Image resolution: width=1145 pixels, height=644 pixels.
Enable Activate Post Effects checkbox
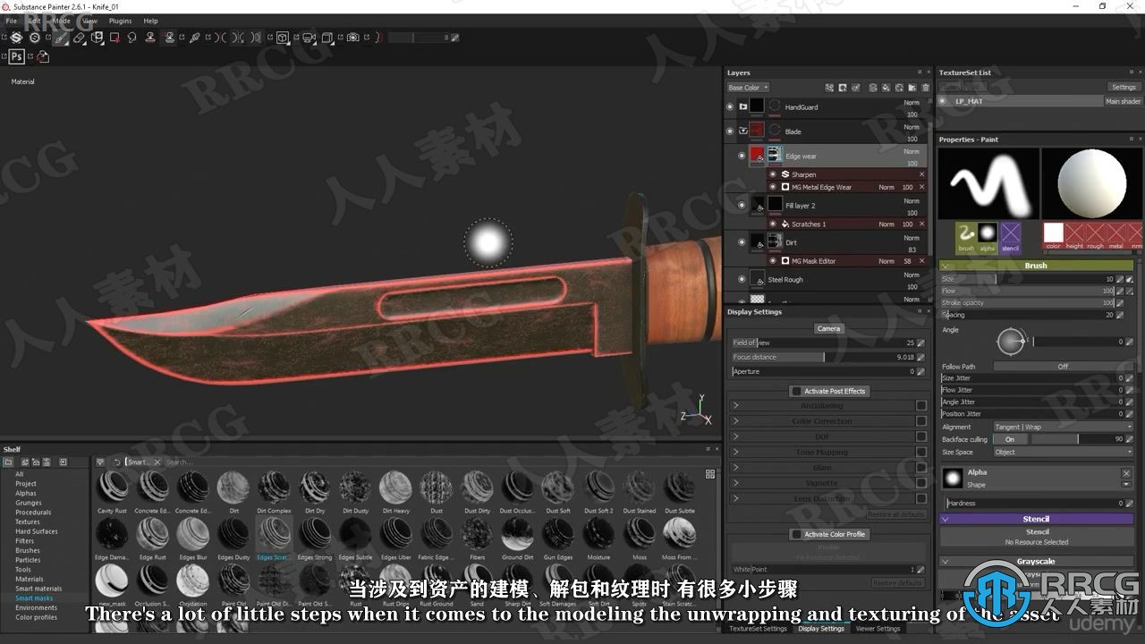[x=796, y=391]
